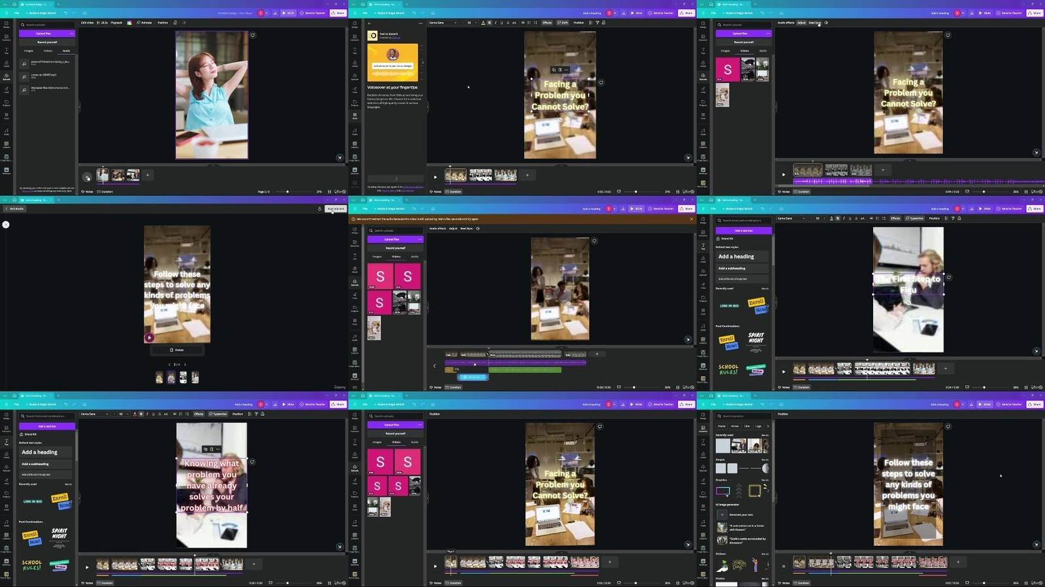The height and width of the screenshot is (587, 1045).
Task: Click the green track in warning-banner window timeline
Action: point(524,370)
